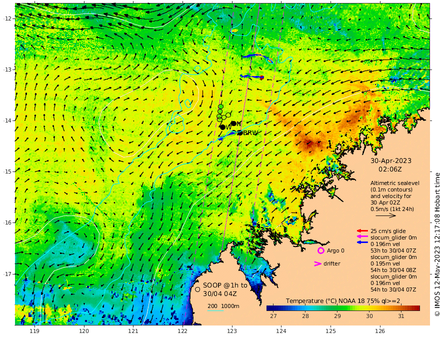This screenshot has height=340, width=440.
Task: Click the red glider position dot near -13.2
Action: 261,77
